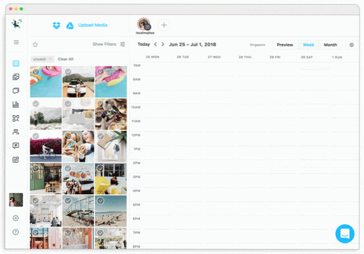The image size is (364, 254).
Task: Select checkmark on the selfie girls photo
Action: coord(68,136)
